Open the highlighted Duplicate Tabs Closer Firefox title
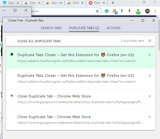The image size is (160, 139). 76,55
